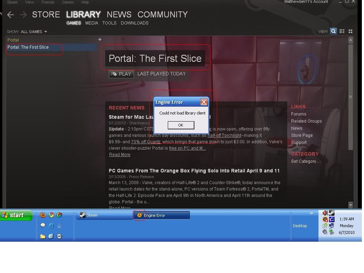364x273 pixels.
Task: Open the Steam menu
Action: [12, 2]
